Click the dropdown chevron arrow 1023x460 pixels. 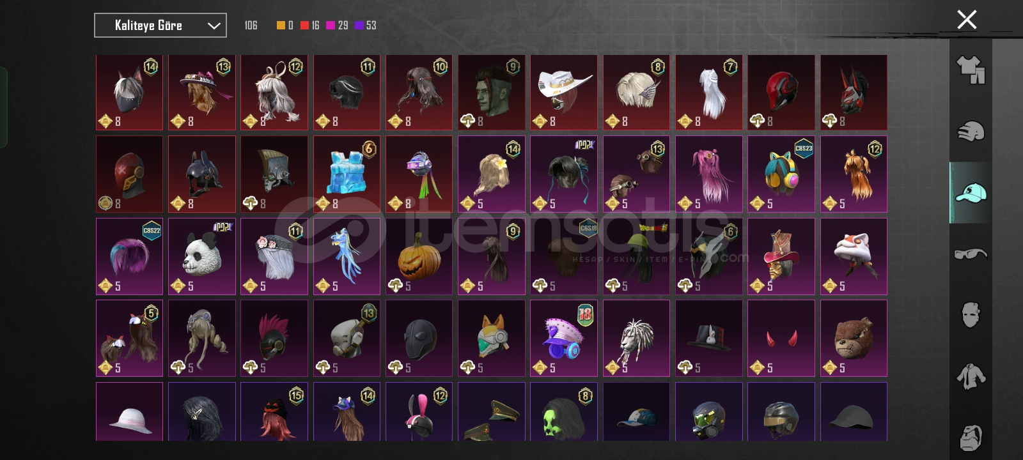pos(214,26)
